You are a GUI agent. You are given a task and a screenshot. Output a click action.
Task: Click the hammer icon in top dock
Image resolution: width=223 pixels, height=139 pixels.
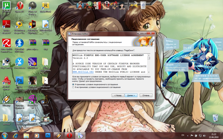tap(134, 5)
